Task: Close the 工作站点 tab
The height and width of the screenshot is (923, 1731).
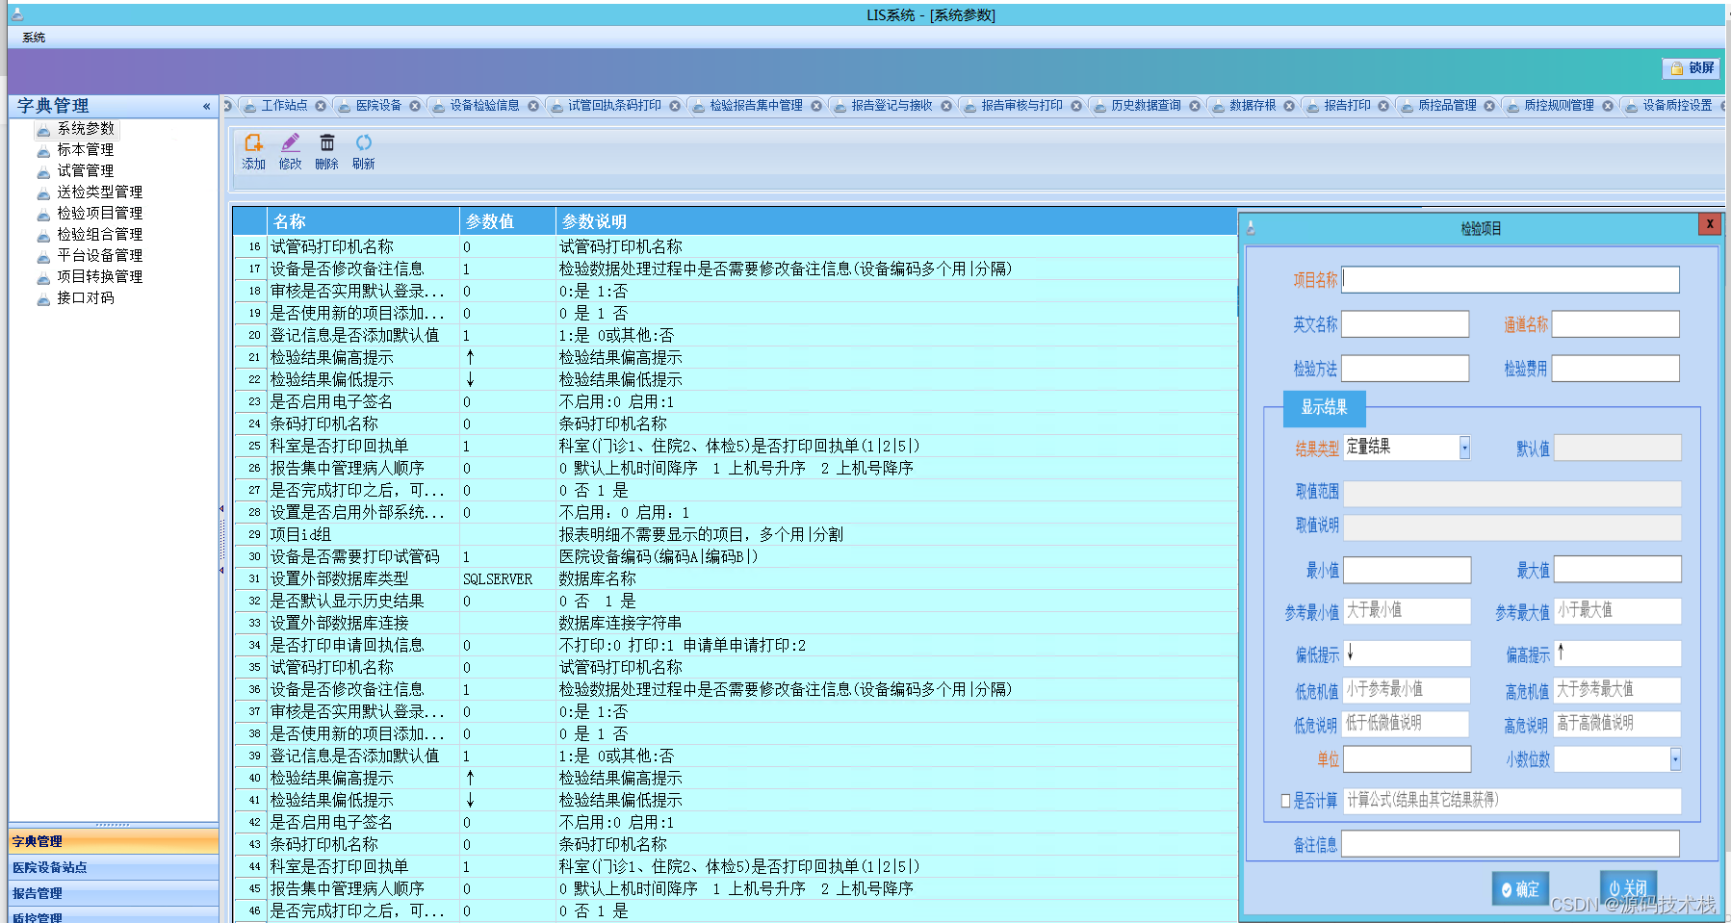Action: point(321,106)
